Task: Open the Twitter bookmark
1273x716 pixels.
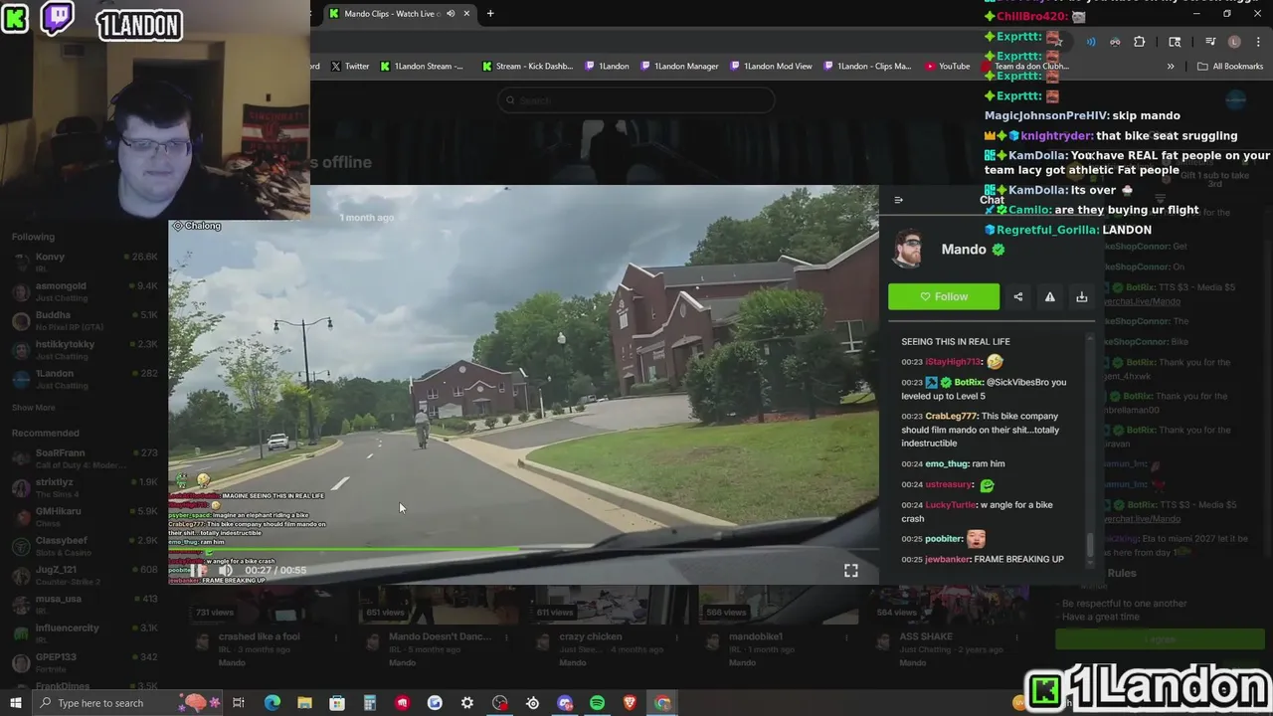Action: point(350,66)
